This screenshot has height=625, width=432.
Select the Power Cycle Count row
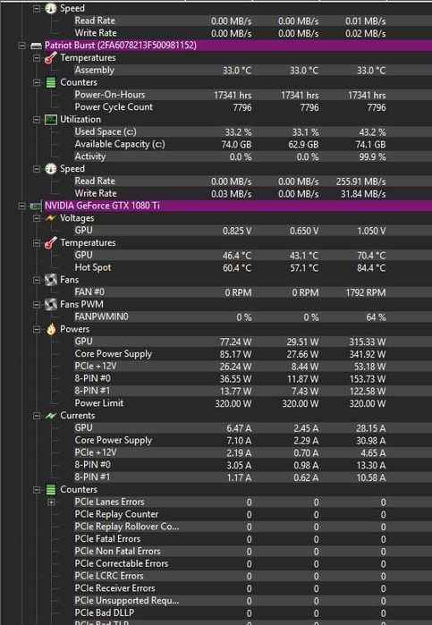pos(252,107)
